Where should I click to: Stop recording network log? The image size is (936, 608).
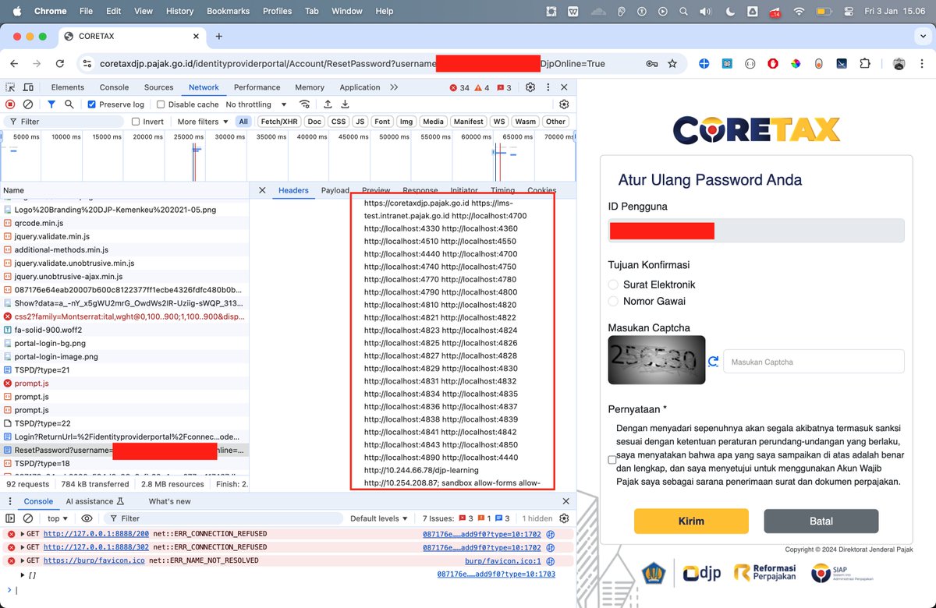(x=10, y=104)
